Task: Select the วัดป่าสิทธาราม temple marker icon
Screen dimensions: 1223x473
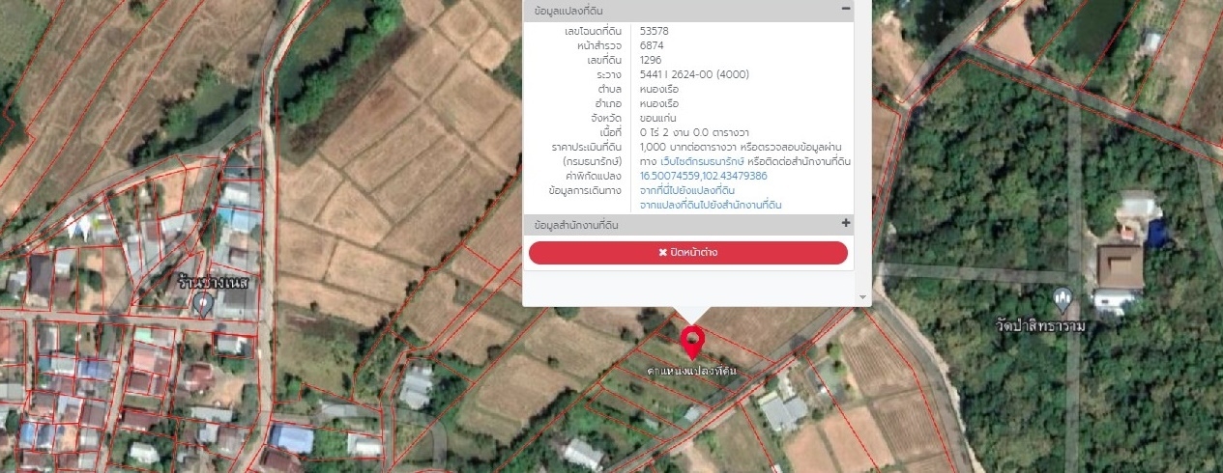Action: click(x=1063, y=298)
